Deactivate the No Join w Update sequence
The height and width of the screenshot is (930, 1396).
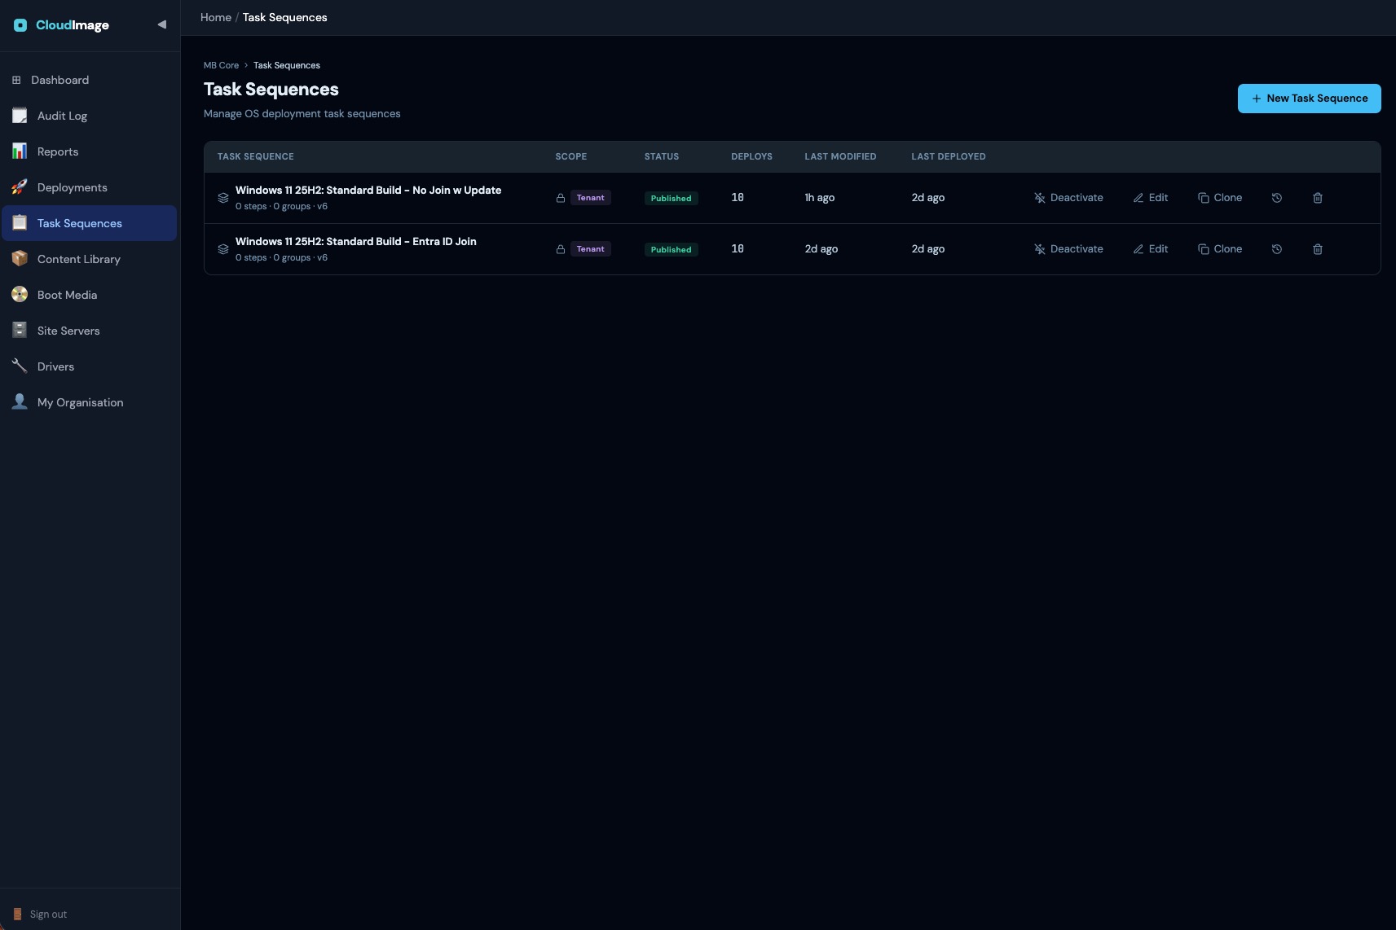tap(1068, 198)
